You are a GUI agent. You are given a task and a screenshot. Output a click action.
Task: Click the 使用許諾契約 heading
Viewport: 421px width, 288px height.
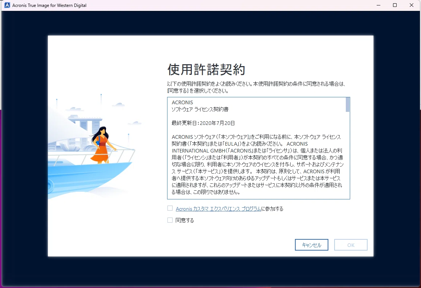click(x=206, y=69)
